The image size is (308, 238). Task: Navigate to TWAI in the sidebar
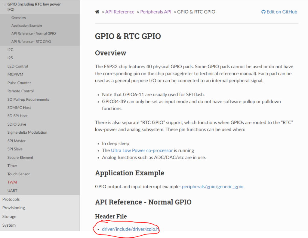coord(12,182)
